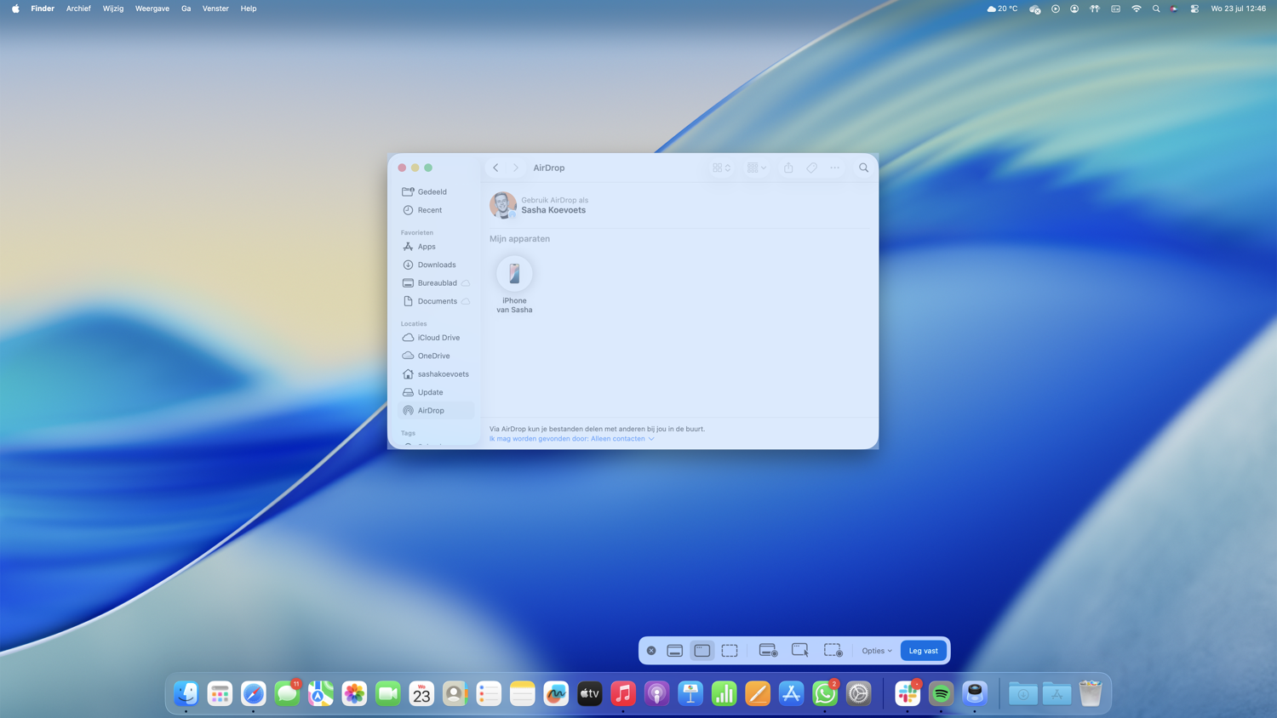Select the capture selected window icon

coord(702,651)
